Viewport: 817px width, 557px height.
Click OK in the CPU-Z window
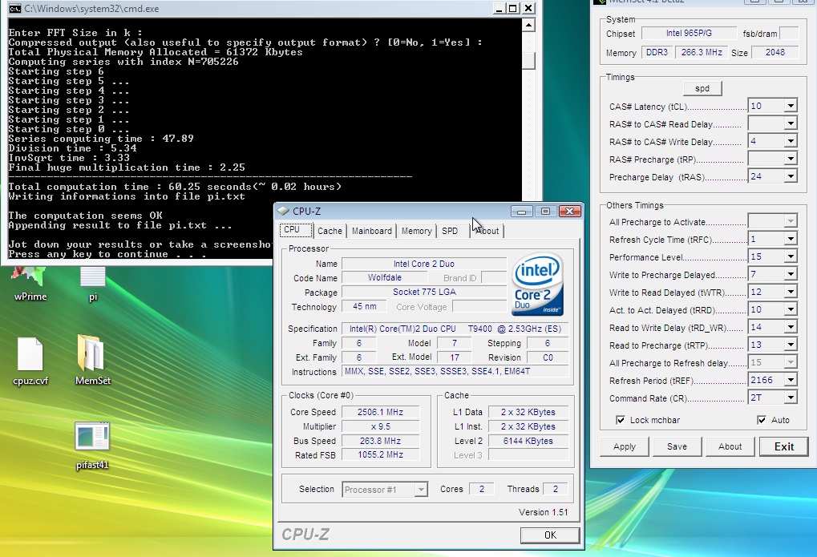[x=550, y=535]
